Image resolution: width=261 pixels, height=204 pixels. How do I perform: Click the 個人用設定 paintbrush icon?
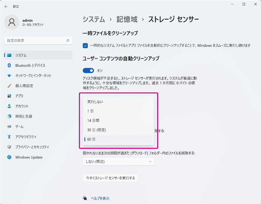[x=9, y=86]
